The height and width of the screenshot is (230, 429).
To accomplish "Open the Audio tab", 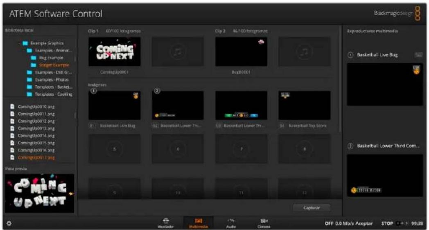I will click(x=231, y=223).
